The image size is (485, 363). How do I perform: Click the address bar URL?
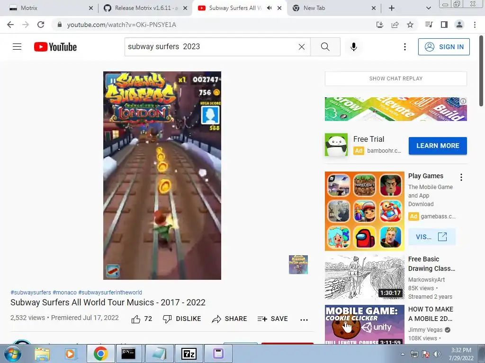click(122, 25)
